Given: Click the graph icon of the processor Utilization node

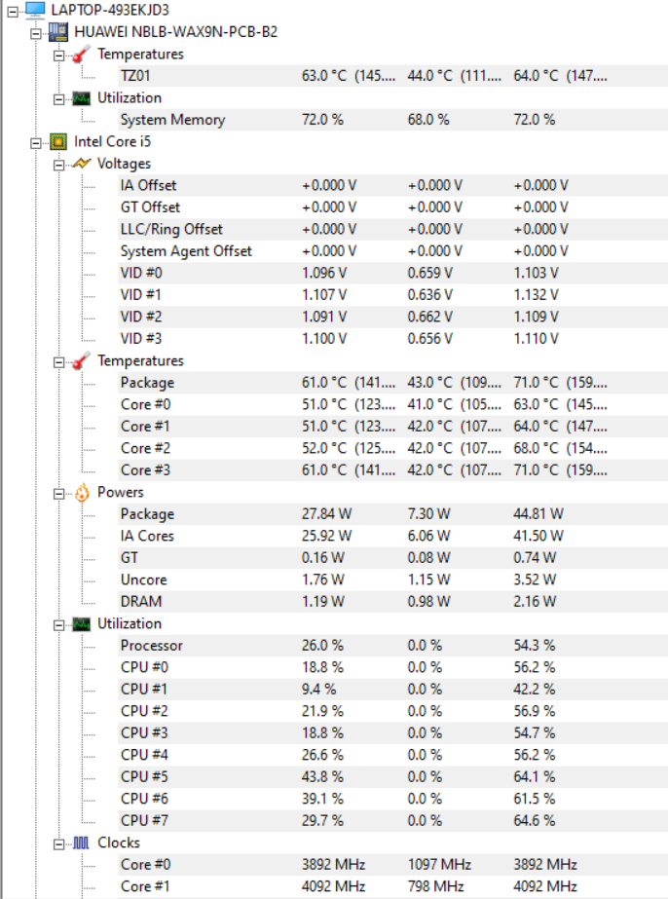Looking at the screenshot, I should [82, 623].
